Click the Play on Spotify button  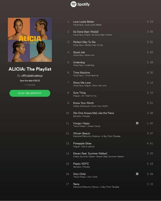coord(30,93)
